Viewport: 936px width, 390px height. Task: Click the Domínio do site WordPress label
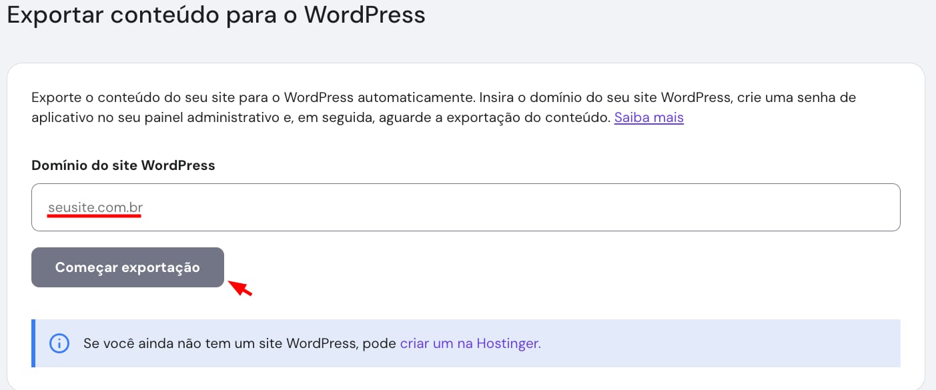tap(123, 165)
